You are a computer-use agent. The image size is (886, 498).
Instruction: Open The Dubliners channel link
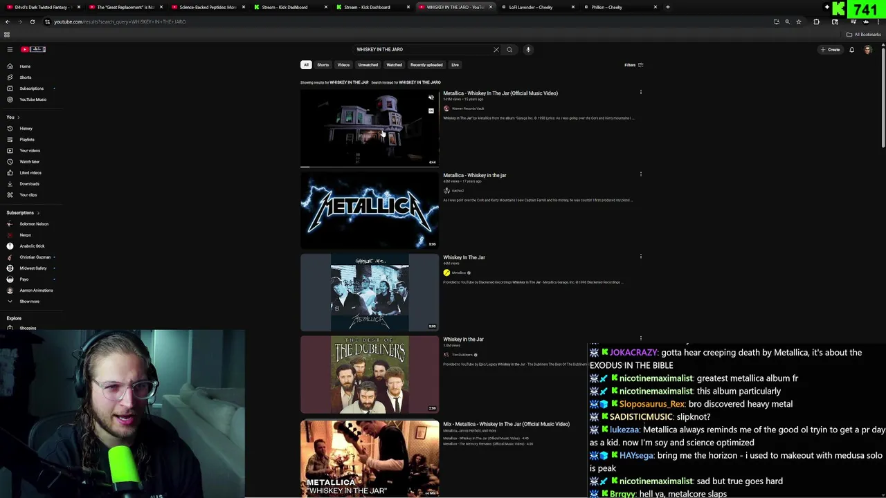462,355
